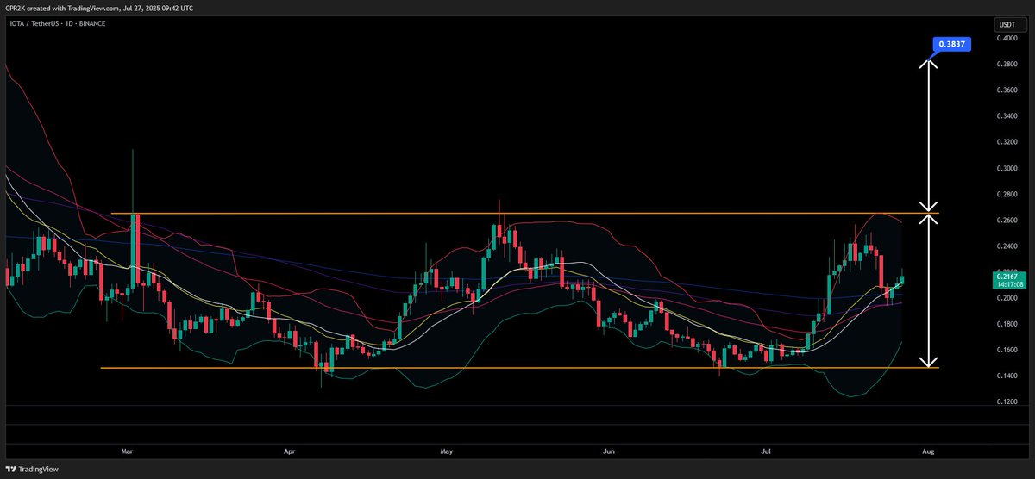The image size is (1035, 479).
Task: Click the Jun label on time axis
Action: point(608,450)
